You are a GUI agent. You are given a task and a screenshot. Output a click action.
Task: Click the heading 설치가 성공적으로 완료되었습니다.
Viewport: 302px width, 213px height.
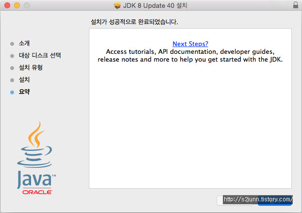(x=134, y=22)
